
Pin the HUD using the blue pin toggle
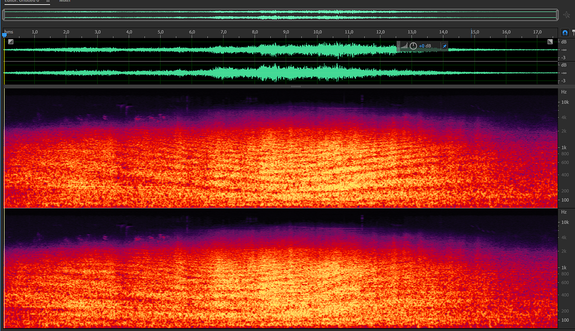coord(444,46)
